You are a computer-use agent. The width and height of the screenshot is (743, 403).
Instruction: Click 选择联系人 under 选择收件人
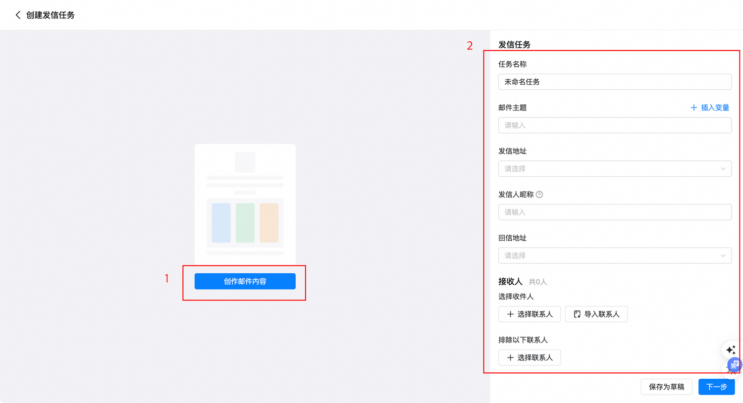530,314
